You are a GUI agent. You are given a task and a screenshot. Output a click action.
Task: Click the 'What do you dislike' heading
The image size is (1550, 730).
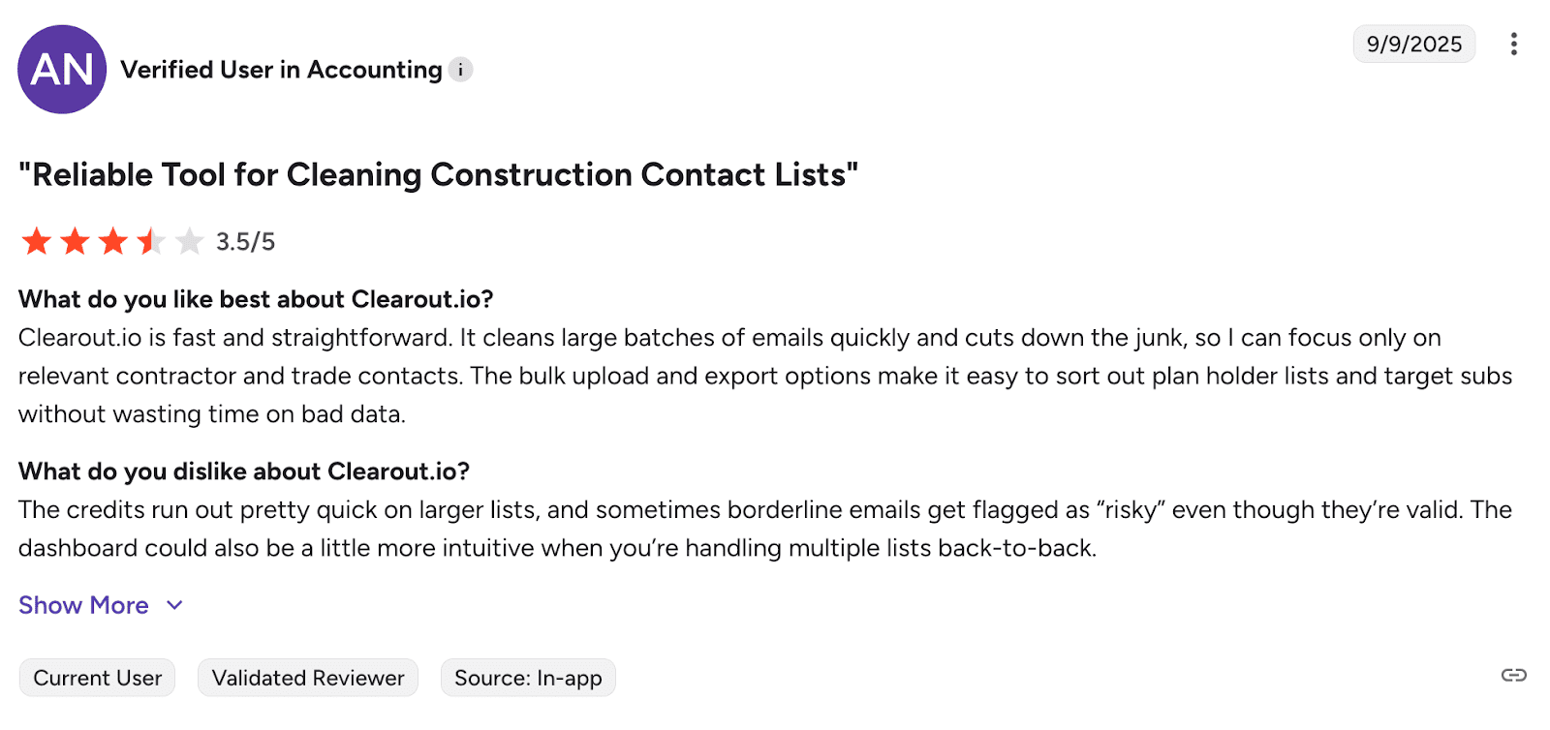(x=244, y=471)
